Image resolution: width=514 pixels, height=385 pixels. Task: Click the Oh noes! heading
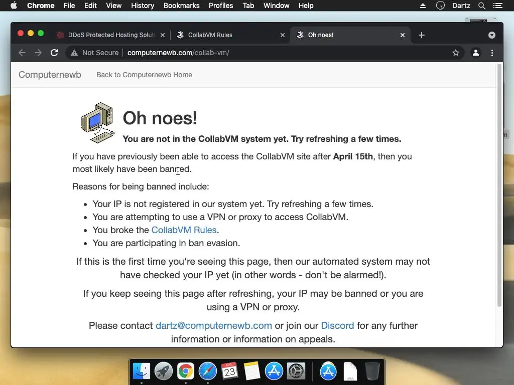160,118
